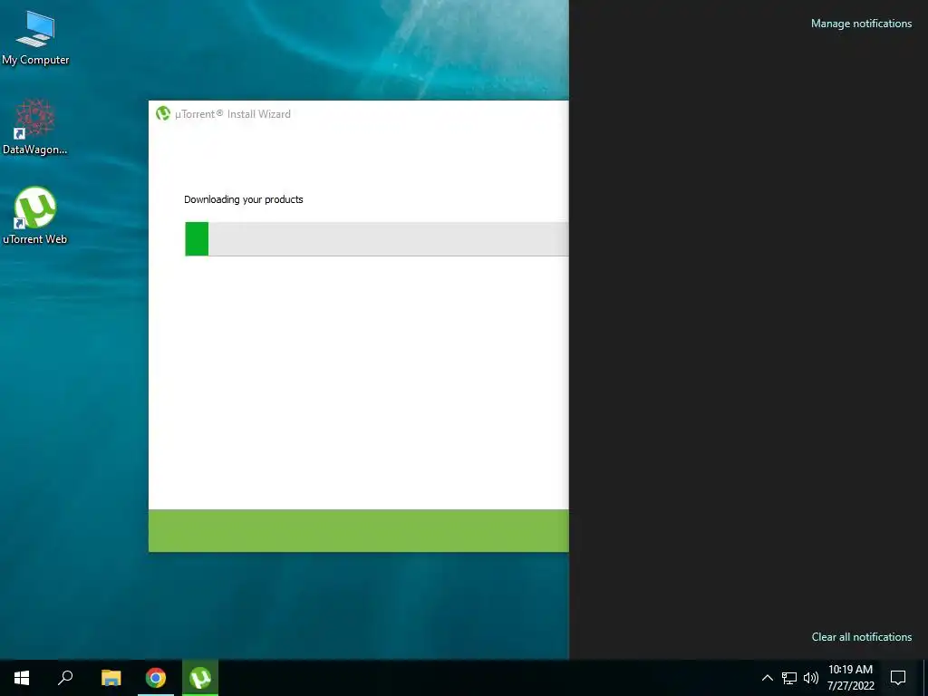Select the uTorrent Web desktop shortcut
The width and height of the screenshot is (928, 696).
[35, 216]
